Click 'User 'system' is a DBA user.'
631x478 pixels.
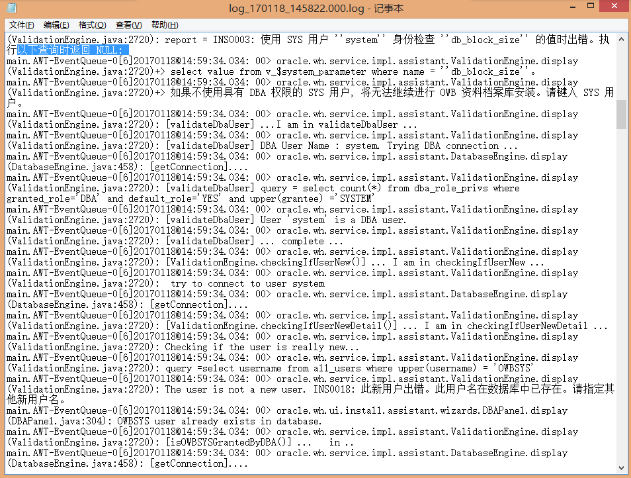pyautogui.click(x=333, y=220)
